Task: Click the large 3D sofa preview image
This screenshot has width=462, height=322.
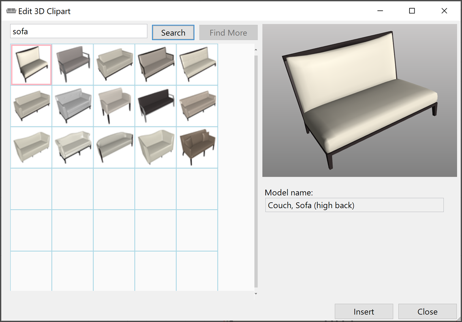Action: (x=359, y=101)
